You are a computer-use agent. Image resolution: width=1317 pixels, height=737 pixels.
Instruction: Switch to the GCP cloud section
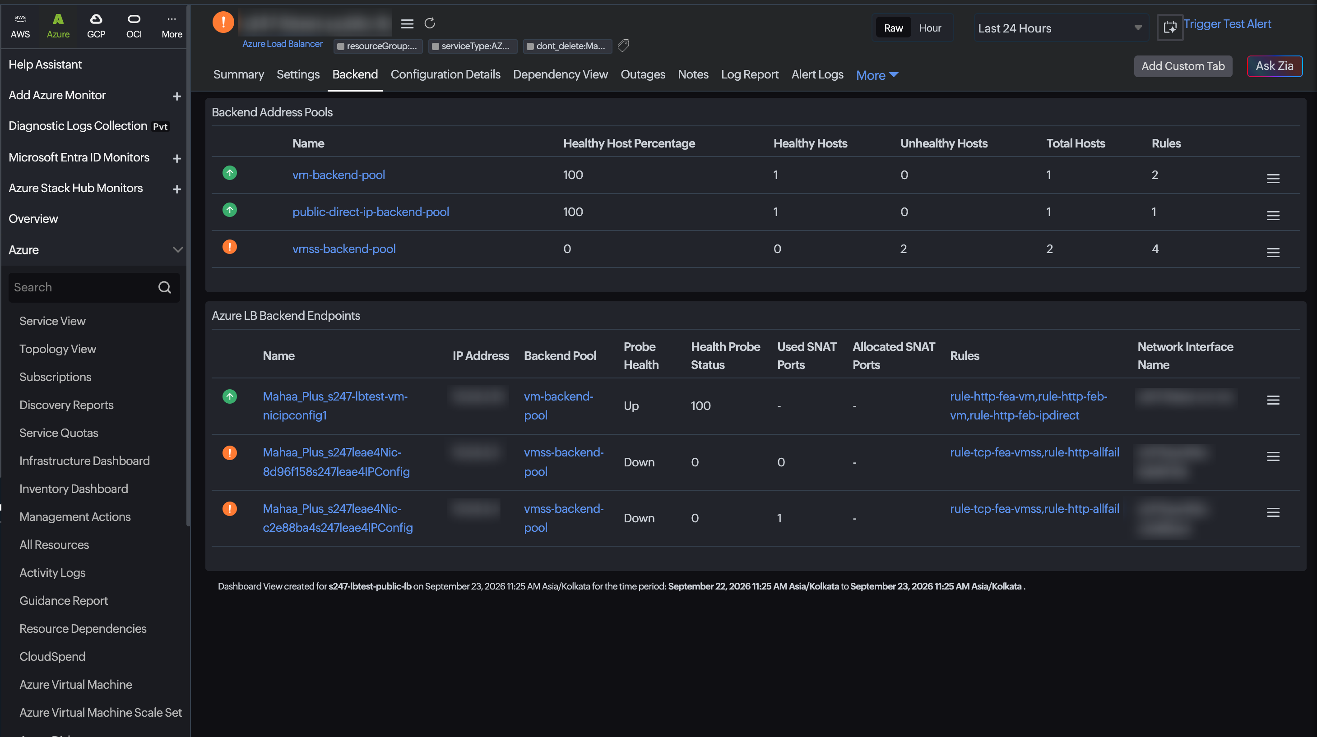(96, 26)
